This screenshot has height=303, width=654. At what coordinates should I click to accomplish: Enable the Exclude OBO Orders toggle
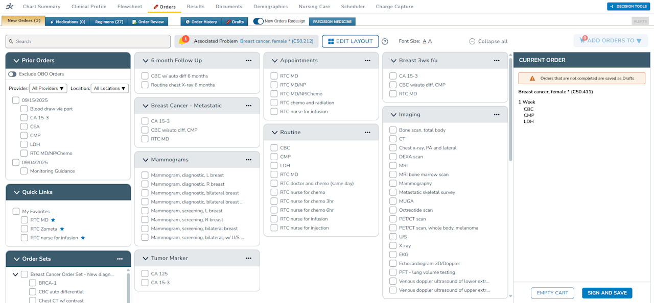[12, 74]
